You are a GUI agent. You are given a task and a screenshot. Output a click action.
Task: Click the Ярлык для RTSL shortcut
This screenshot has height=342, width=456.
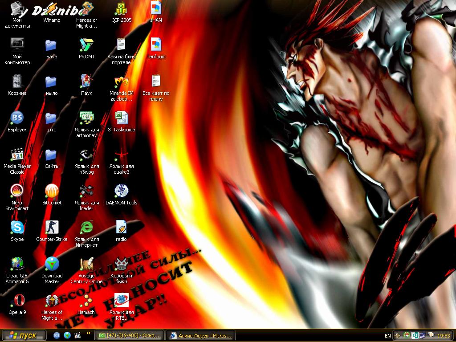pyautogui.click(x=121, y=307)
